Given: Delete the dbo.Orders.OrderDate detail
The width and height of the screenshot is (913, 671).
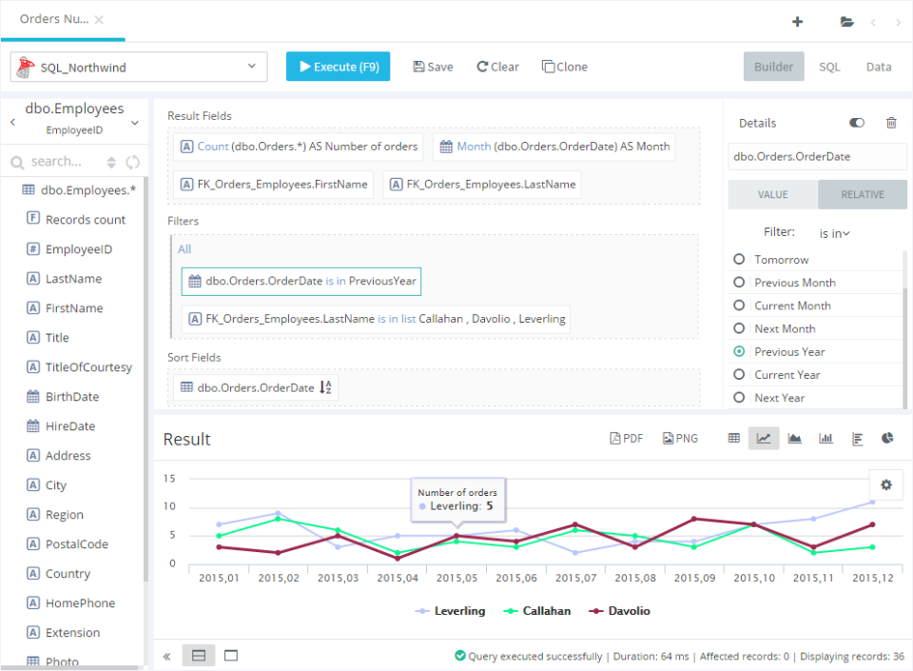Looking at the screenshot, I should click(x=890, y=123).
